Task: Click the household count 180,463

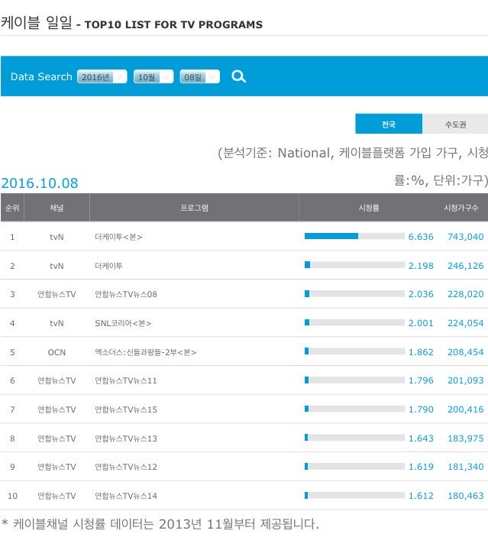Action: click(x=466, y=496)
